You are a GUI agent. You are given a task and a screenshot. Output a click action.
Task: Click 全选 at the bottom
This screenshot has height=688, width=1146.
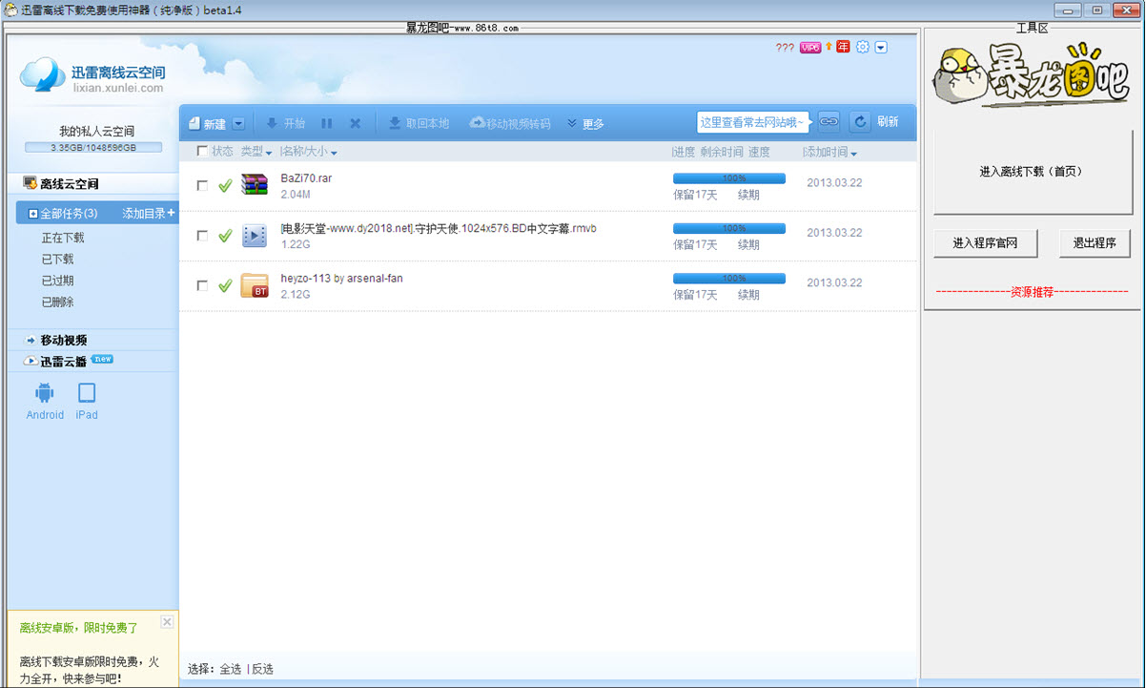pos(231,669)
